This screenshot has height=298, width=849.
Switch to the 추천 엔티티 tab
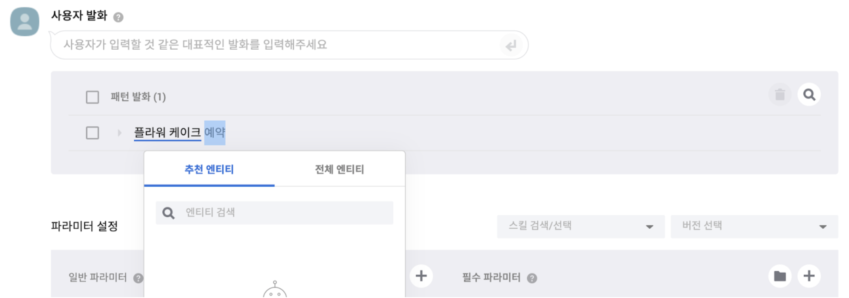[209, 169]
